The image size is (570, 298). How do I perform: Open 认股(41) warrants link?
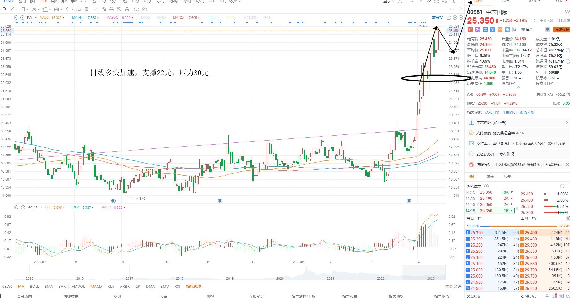492,112
